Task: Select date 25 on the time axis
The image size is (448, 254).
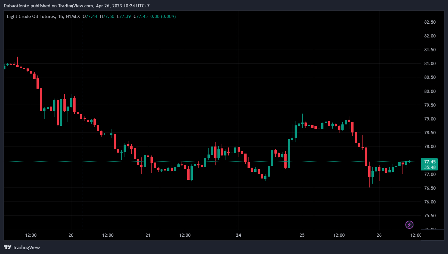Action: (x=302, y=235)
